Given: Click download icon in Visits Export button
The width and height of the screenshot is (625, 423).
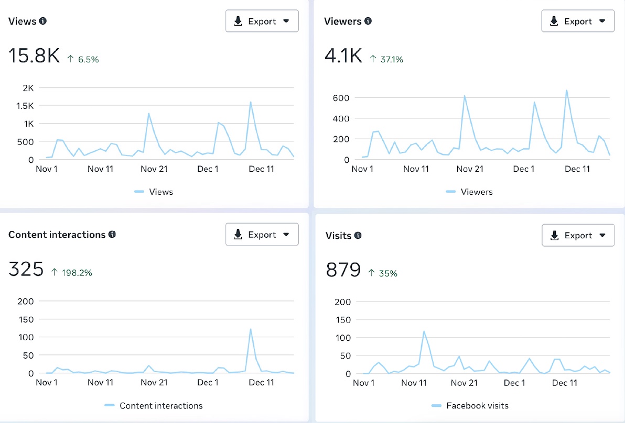Looking at the screenshot, I should coord(554,236).
